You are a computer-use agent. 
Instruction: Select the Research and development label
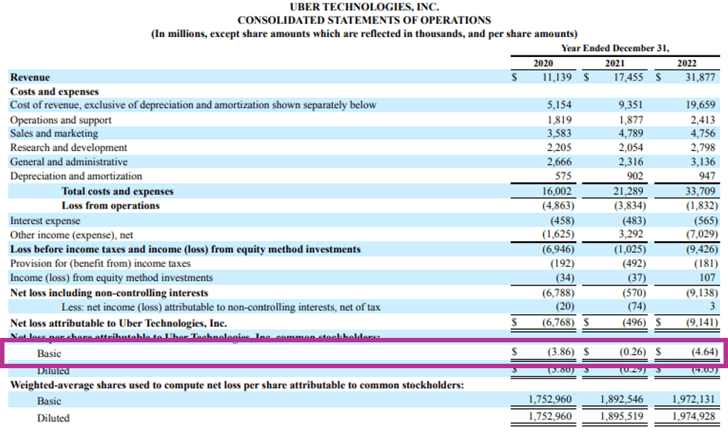[69, 148]
